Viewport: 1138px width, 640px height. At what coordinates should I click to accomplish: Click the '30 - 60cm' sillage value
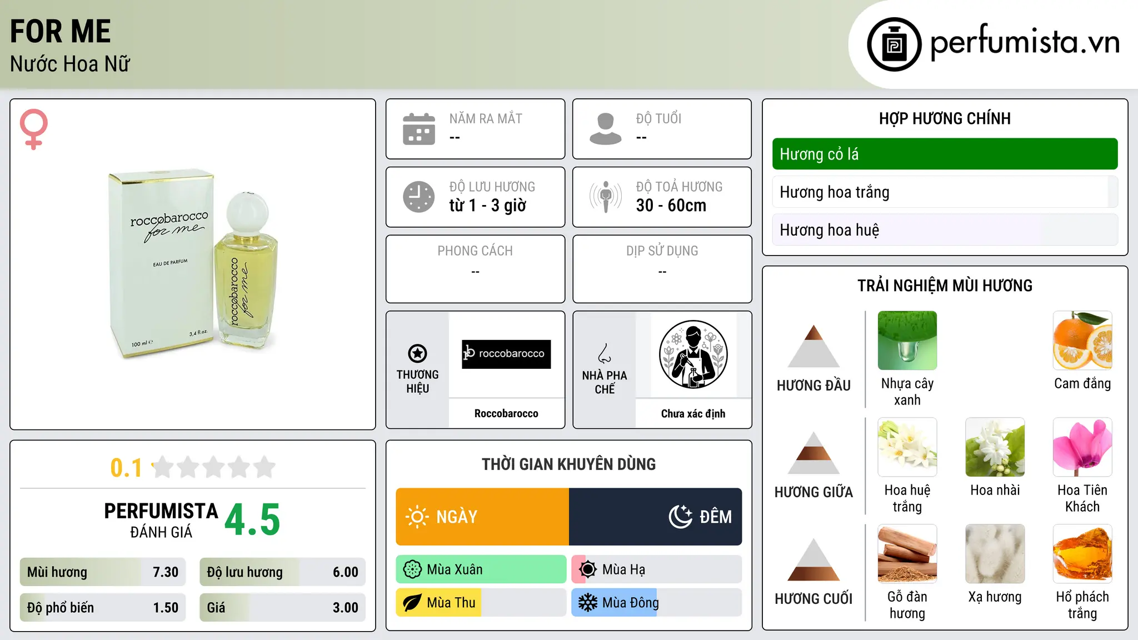(x=671, y=206)
